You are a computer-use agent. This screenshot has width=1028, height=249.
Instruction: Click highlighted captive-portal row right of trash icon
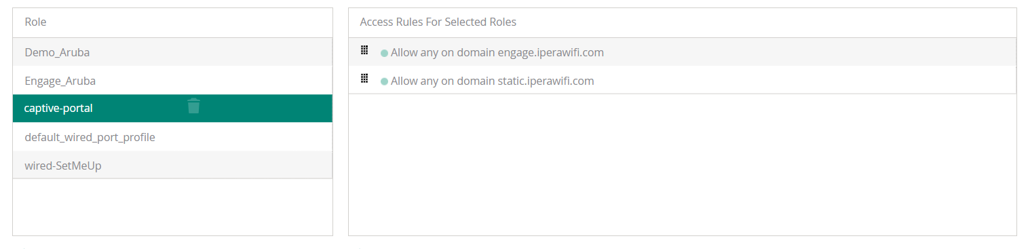point(266,109)
